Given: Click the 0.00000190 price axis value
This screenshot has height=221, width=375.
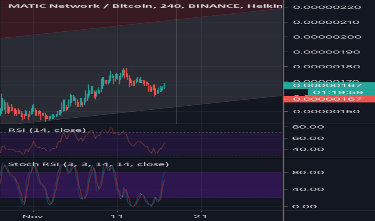Looking at the screenshot, I should click(x=326, y=52).
